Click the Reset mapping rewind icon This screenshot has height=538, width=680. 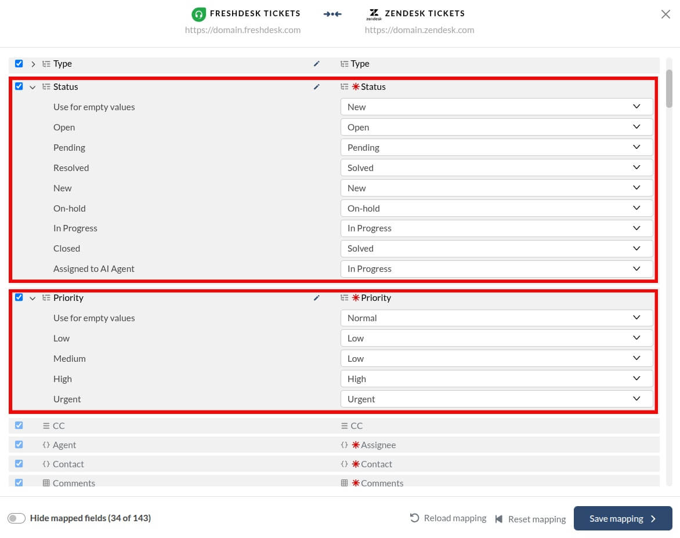click(499, 519)
